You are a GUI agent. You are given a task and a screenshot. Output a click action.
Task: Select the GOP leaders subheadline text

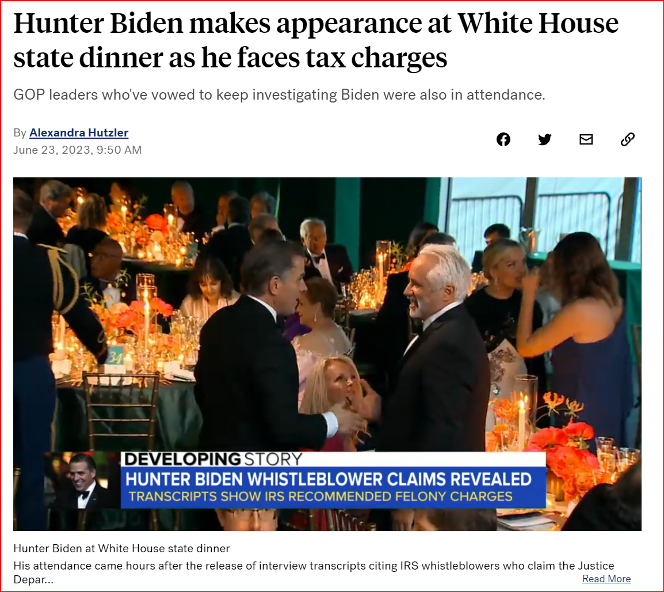pyautogui.click(x=279, y=94)
